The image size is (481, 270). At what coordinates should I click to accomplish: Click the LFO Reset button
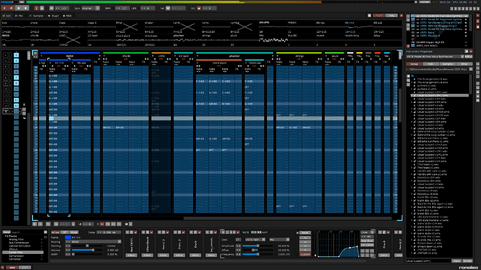tap(305, 233)
